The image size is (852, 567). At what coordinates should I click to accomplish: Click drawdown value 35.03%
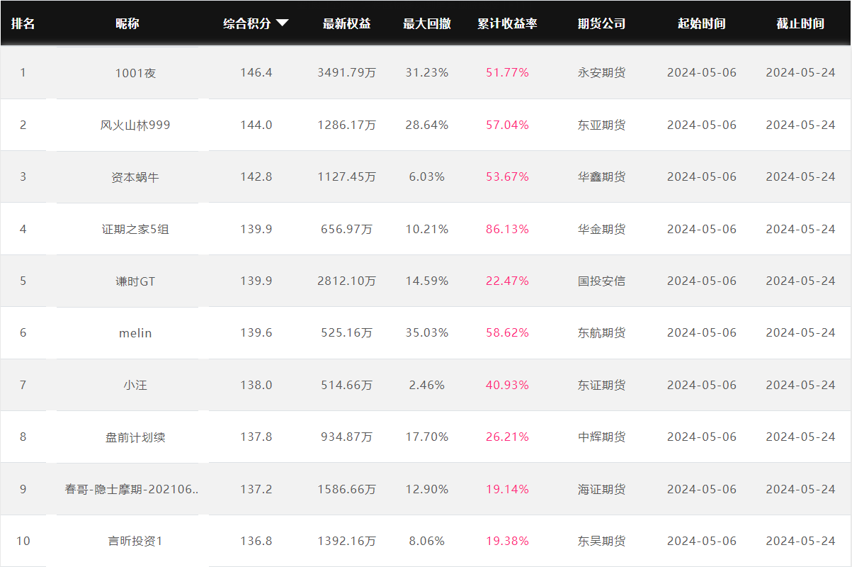pos(427,332)
